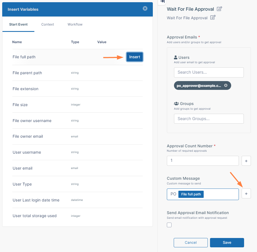Edit the Wait For File Approval subtitle
This screenshot has width=257, height=252.
pyautogui.click(x=213, y=18)
